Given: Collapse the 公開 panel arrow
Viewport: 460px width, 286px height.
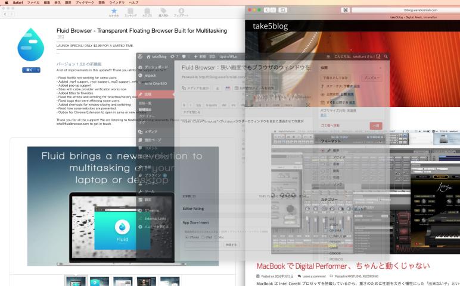Looking at the screenshot, I should (x=381, y=68).
